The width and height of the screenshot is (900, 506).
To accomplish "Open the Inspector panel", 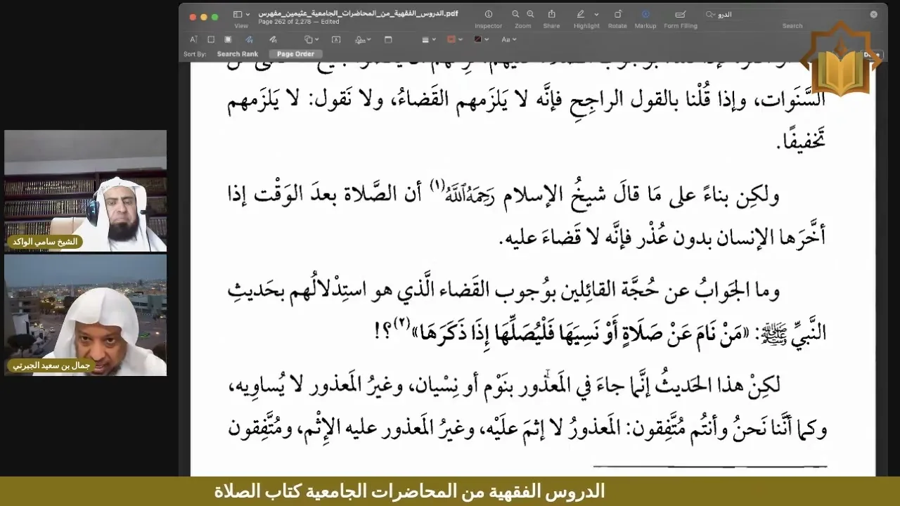I will coord(488,15).
